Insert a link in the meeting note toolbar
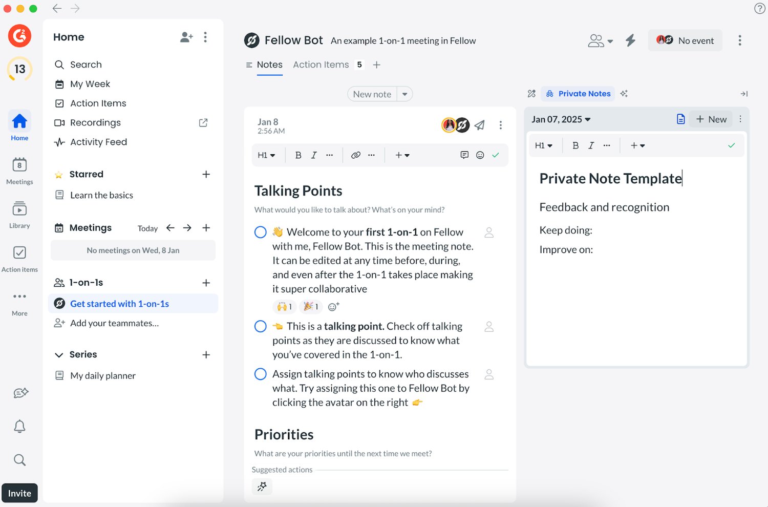Screen dimensions: 768x507 coord(356,155)
